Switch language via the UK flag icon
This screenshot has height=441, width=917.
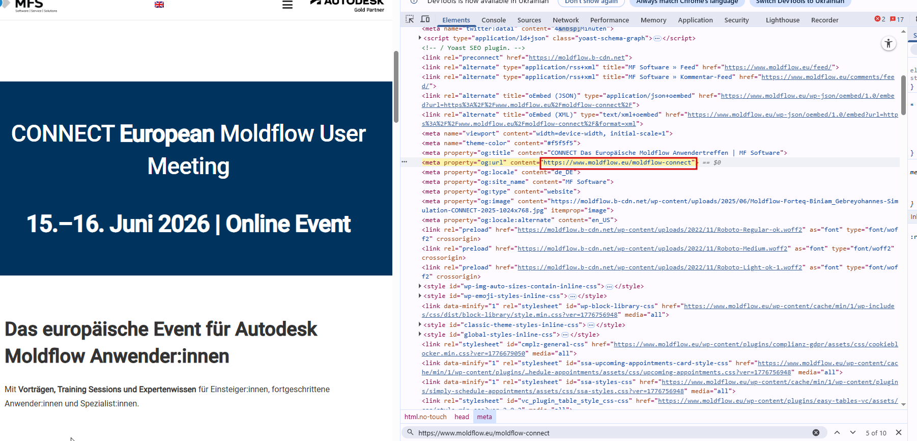click(159, 5)
